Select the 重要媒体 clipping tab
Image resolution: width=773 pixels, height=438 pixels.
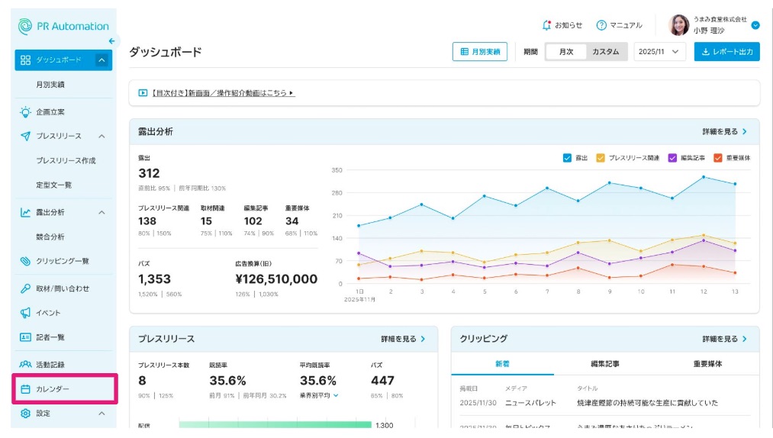coord(707,364)
